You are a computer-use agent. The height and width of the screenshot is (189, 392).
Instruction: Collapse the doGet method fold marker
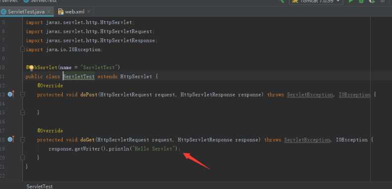click(x=22, y=139)
